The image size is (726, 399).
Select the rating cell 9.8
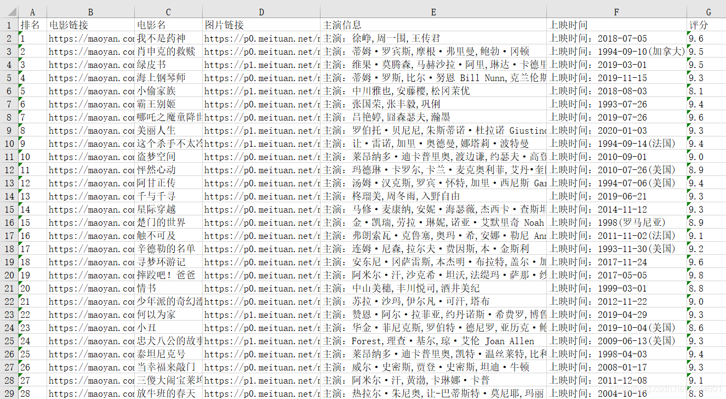click(x=706, y=275)
